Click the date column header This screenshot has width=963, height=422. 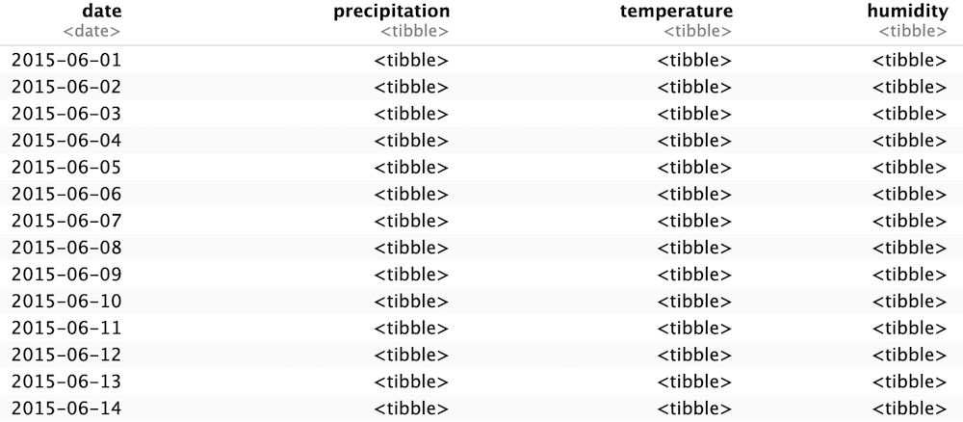tap(101, 11)
